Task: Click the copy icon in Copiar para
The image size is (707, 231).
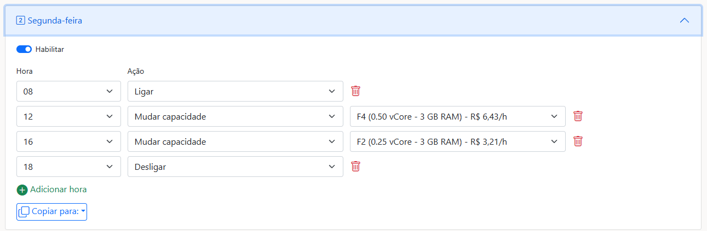Action: 24,211
